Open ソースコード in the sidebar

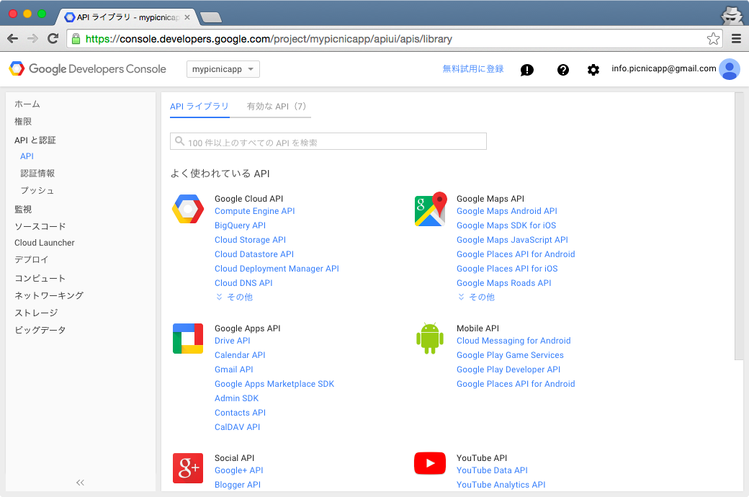point(40,226)
